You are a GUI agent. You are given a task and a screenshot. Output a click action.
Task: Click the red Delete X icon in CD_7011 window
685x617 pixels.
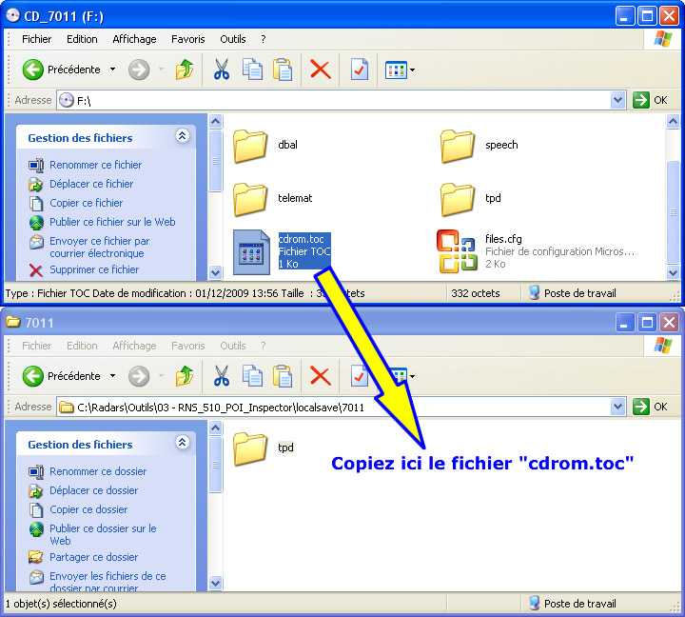[321, 70]
